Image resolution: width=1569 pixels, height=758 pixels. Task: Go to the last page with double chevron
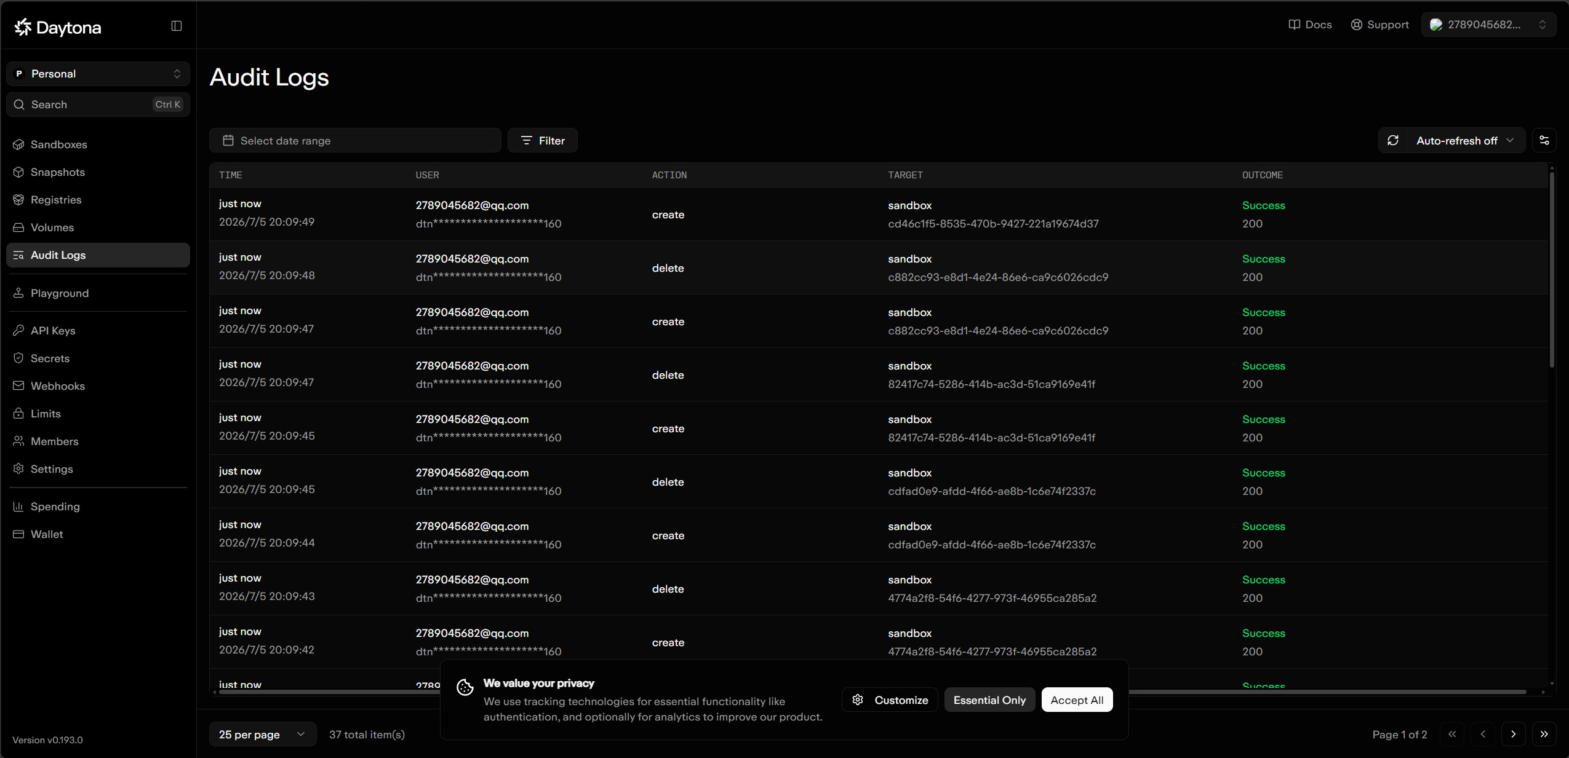1544,734
